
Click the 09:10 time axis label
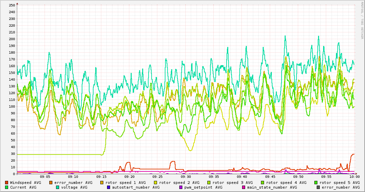pyautogui.click(x=73, y=177)
